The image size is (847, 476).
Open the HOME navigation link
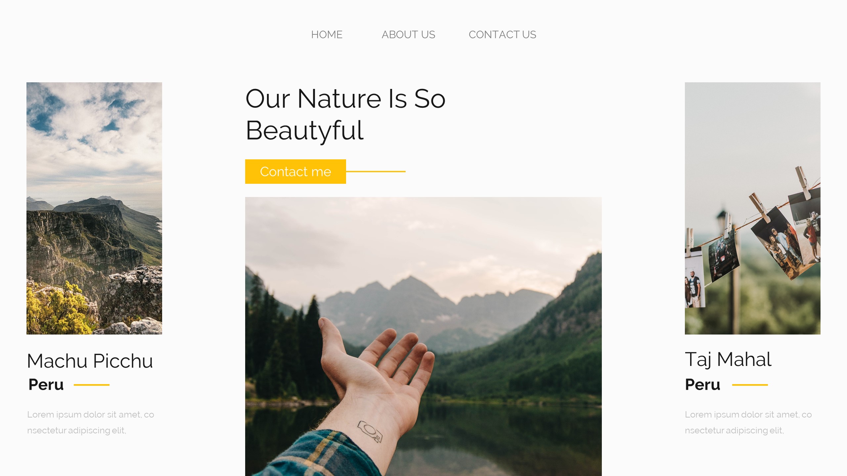[327, 34]
